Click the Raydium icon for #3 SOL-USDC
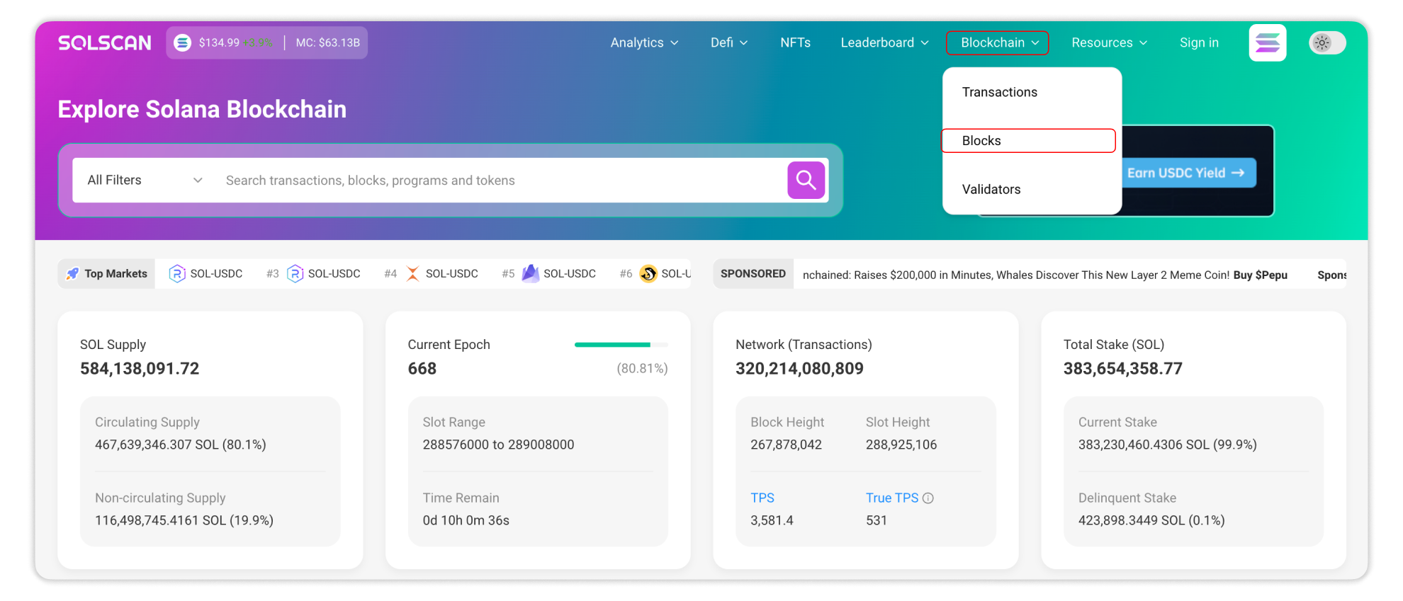Screen dimensions: 1403x601 point(295,274)
